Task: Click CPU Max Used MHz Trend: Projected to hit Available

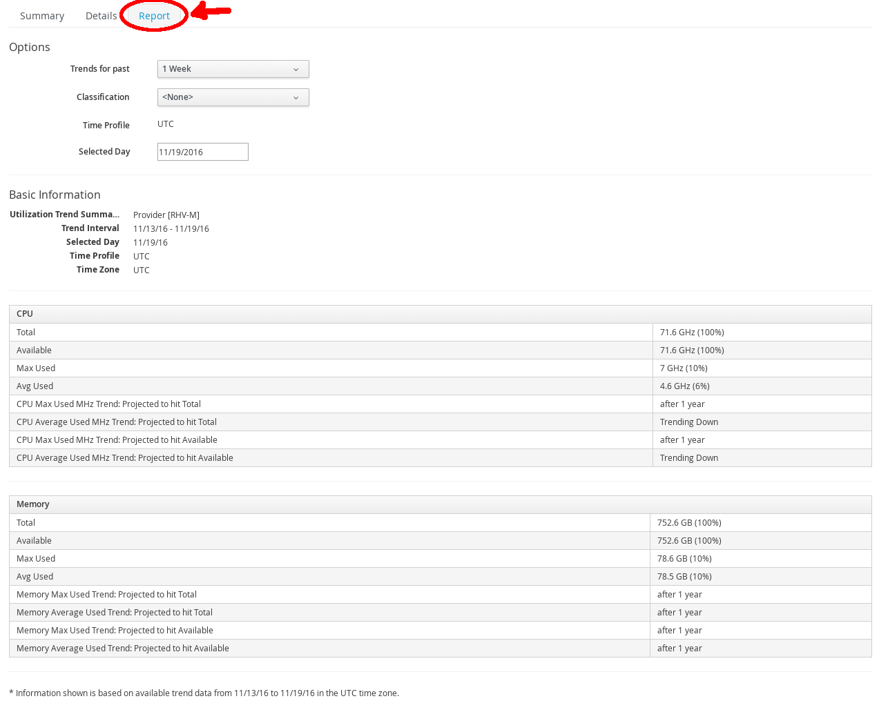Action: point(117,440)
